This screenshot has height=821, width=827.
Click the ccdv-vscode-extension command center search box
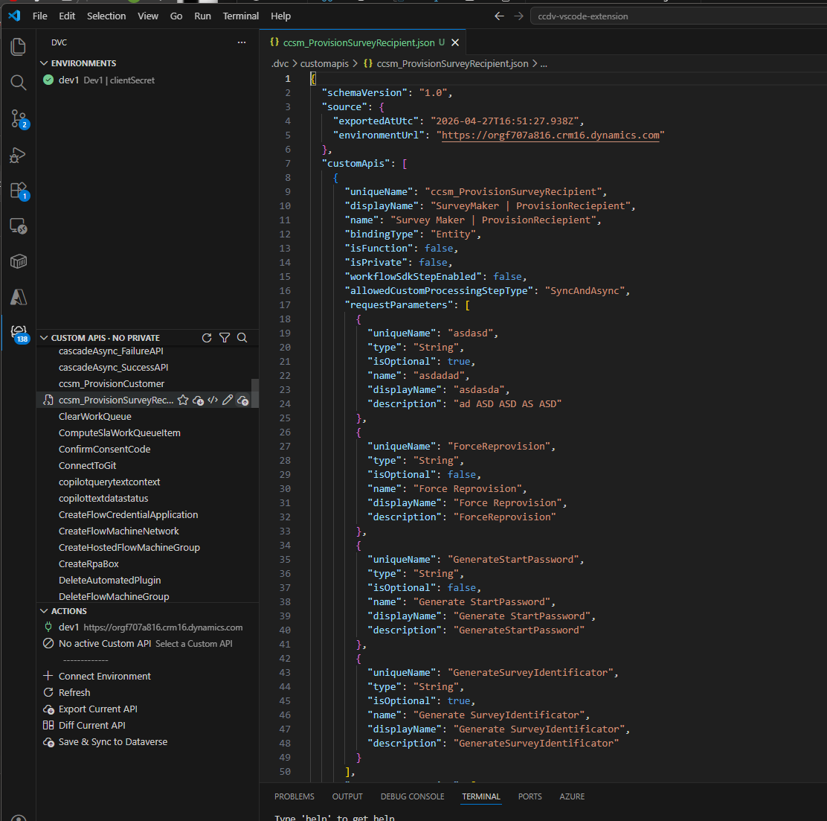click(x=678, y=16)
